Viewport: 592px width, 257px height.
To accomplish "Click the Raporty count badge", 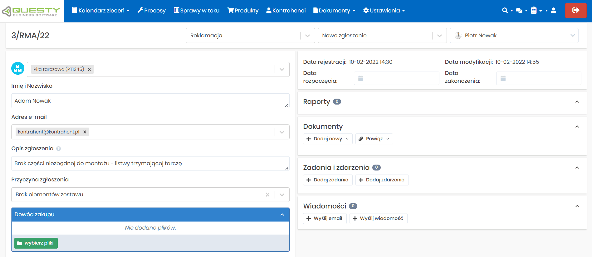I will click(337, 101).
